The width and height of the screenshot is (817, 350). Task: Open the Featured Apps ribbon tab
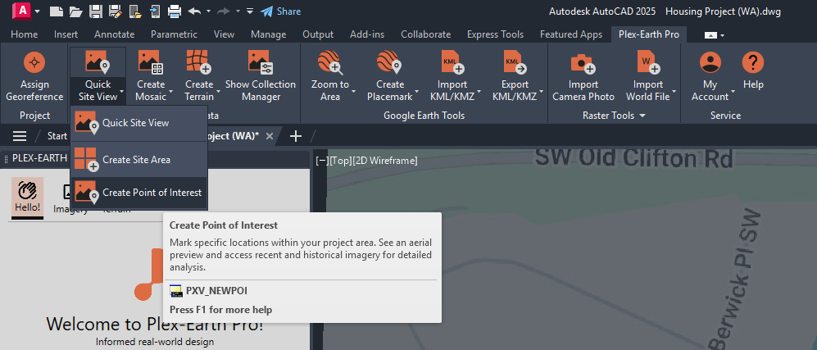tap(571, 34)
